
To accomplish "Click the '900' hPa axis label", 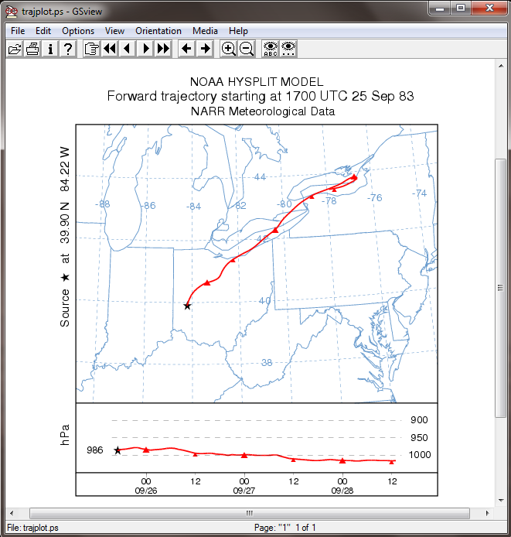I will pos(419,420).
